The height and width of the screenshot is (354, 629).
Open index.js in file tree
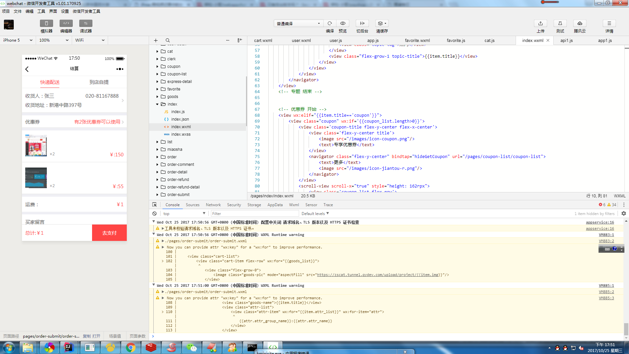point(178,112)
